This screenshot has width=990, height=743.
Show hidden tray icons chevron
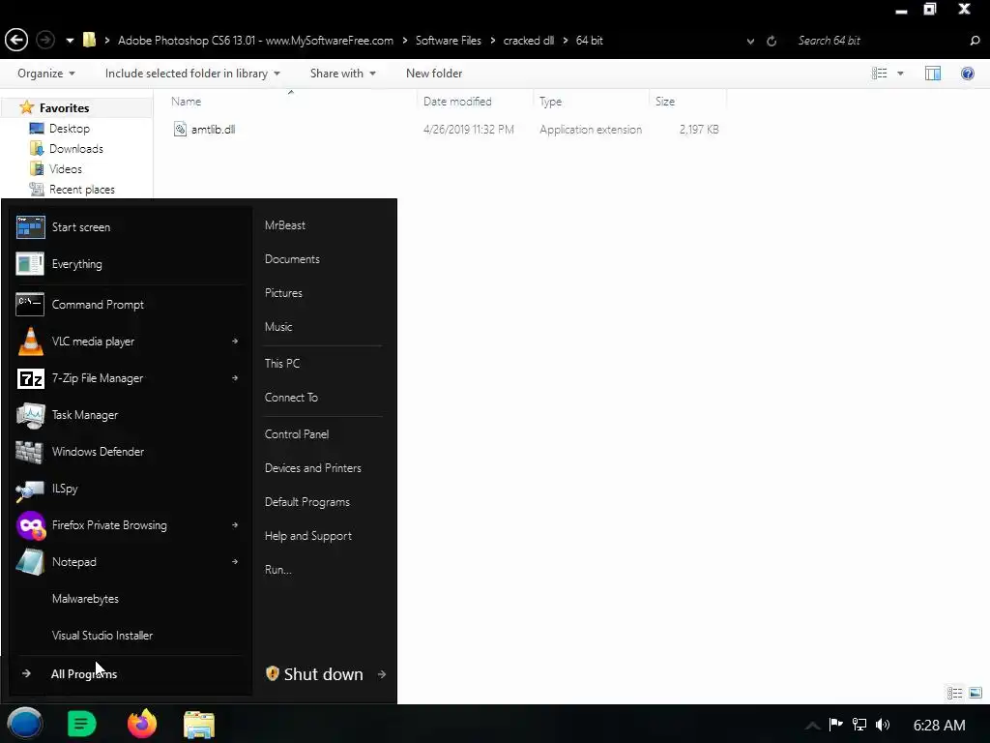coord(812,726)
